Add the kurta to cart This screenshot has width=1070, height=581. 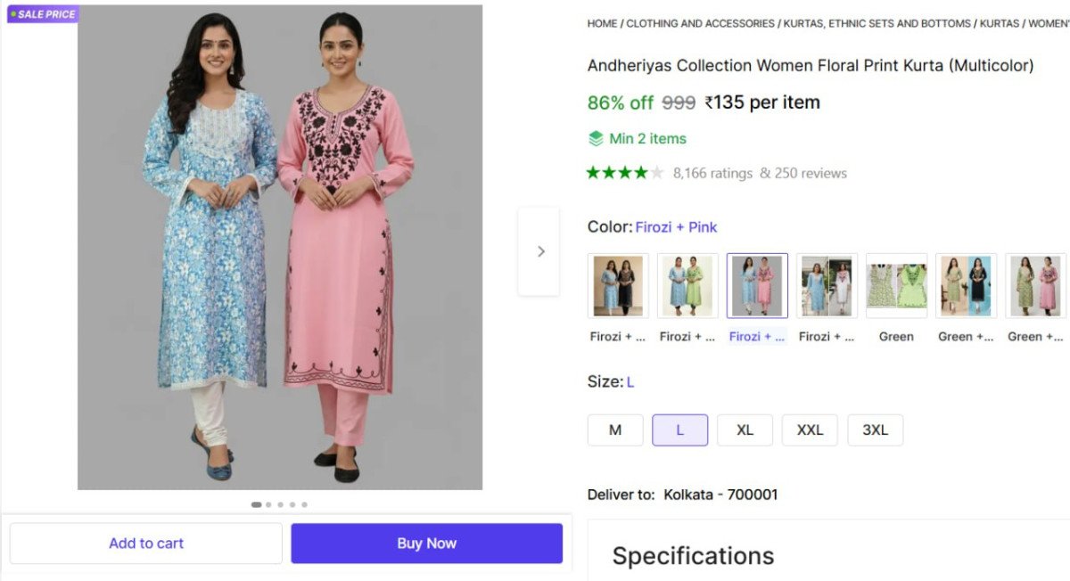[146, 543]
